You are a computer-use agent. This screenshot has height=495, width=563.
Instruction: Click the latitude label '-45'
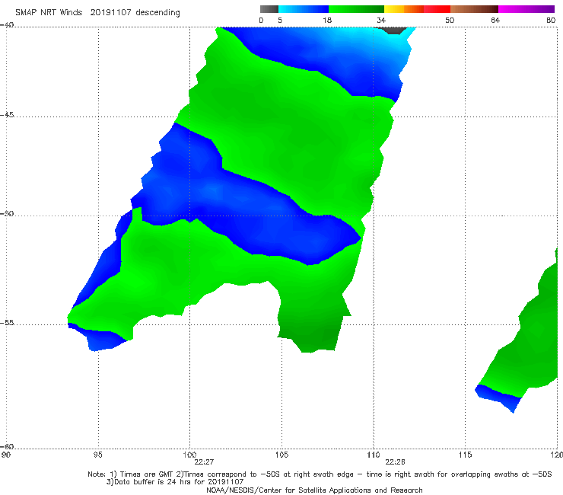pos(7,115)
